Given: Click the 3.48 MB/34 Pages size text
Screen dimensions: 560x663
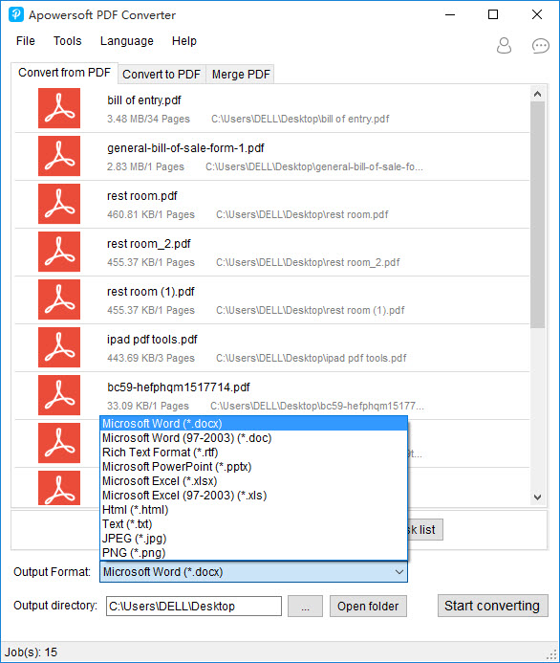Looking at the screenshot, I should coord(149,119).
